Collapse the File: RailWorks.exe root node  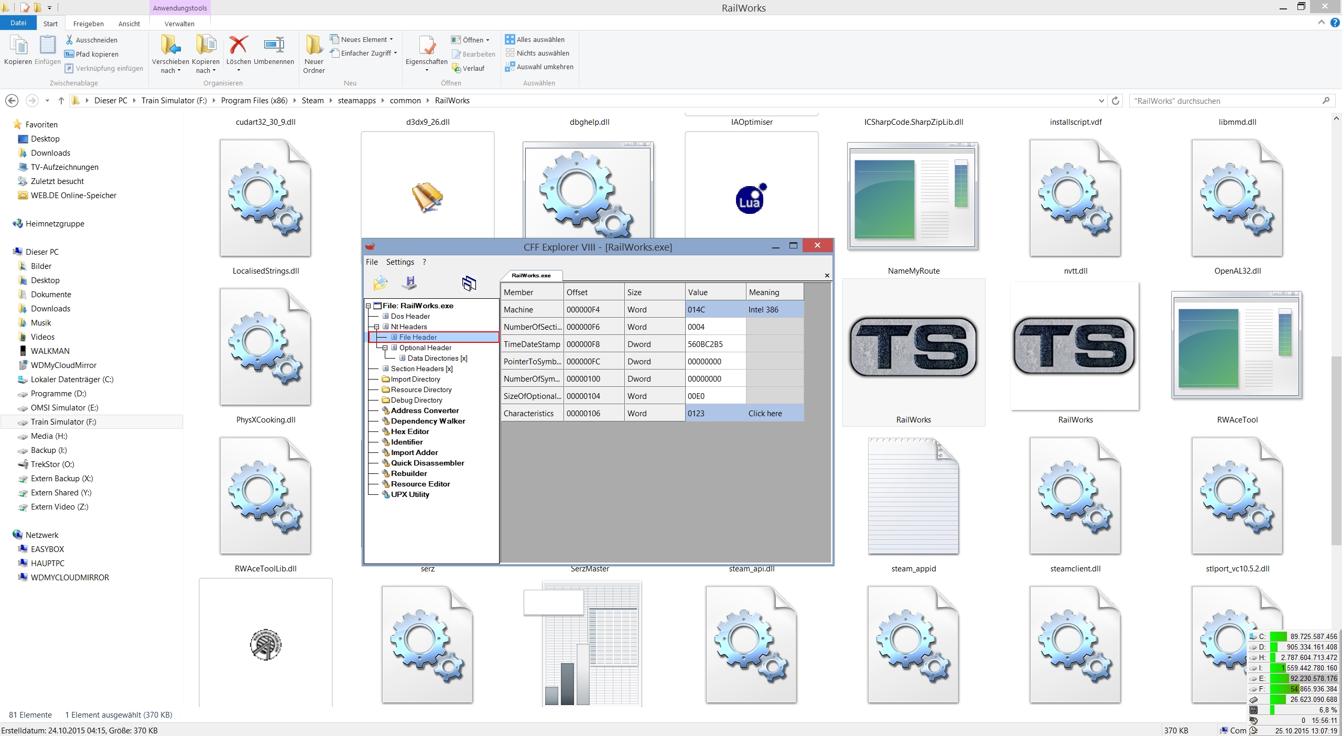click(368, 306)
